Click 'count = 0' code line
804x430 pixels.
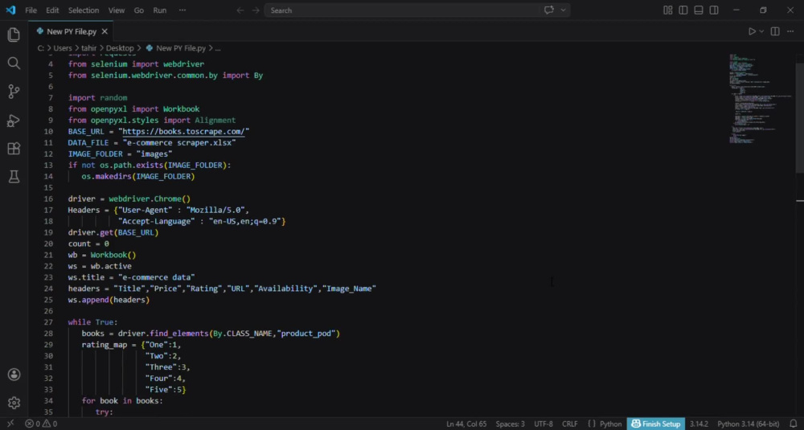[88, 244]
